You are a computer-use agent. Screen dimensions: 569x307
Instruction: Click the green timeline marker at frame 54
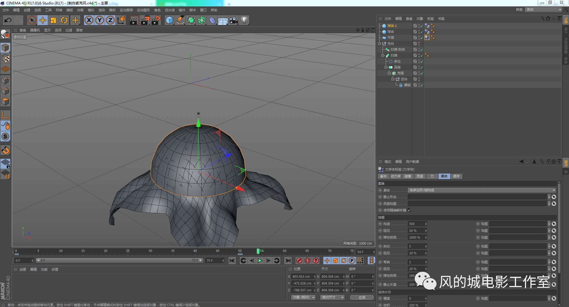click(x=258, y=251)
